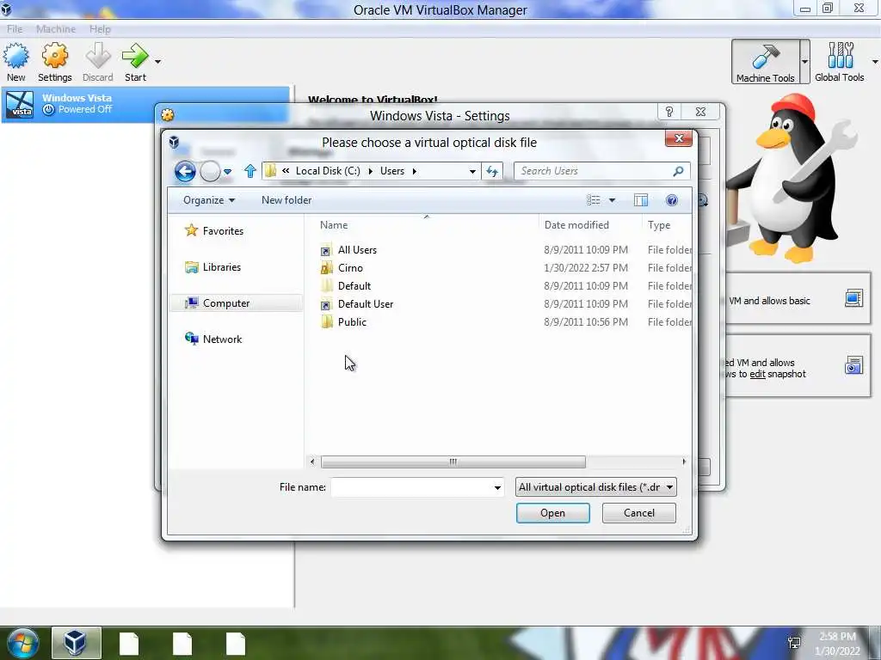
Task: Click the network tray icon
Action: tap(794, 643)
